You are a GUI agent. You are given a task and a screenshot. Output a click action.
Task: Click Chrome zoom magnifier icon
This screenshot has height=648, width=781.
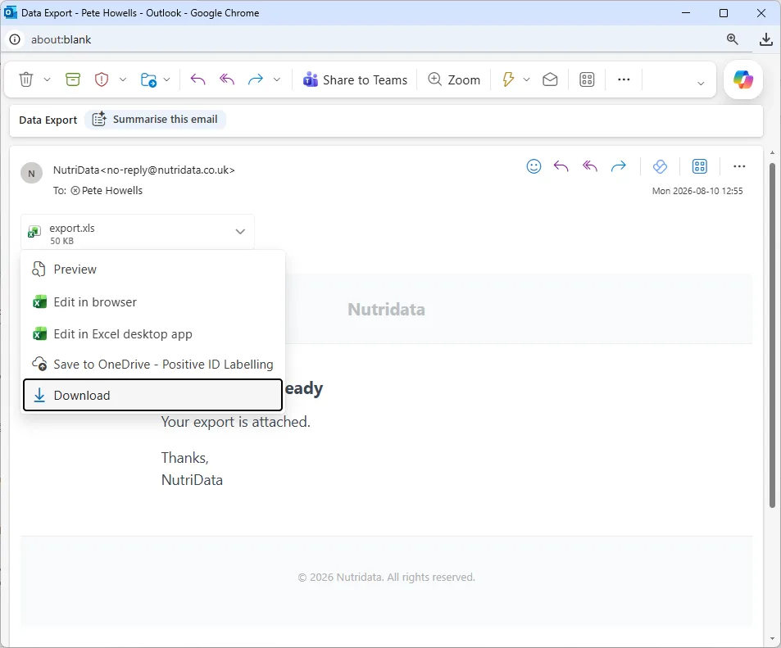pos(732,39)
